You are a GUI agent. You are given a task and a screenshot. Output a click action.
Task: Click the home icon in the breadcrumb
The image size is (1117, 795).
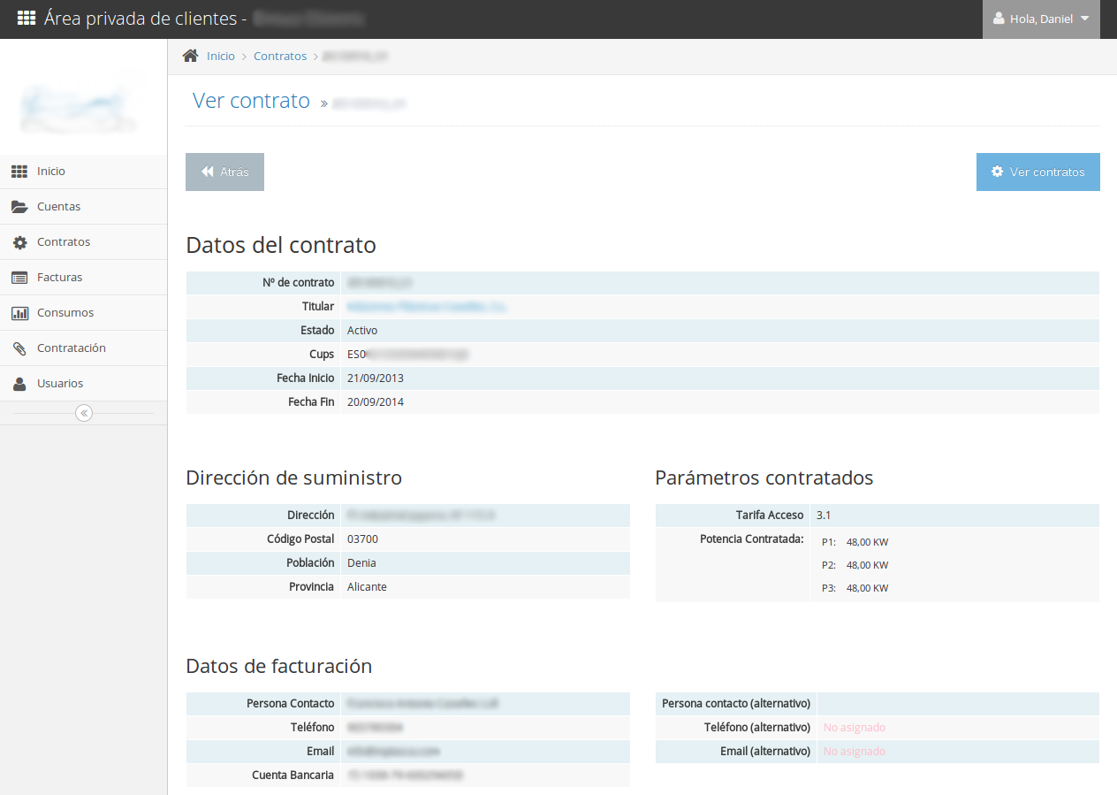(x=189, y=55)
